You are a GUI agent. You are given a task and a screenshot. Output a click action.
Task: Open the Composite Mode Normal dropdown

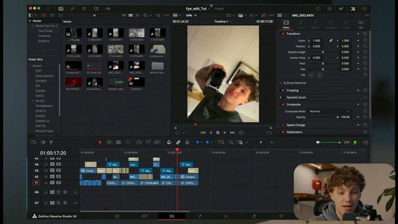pos(330,111)
